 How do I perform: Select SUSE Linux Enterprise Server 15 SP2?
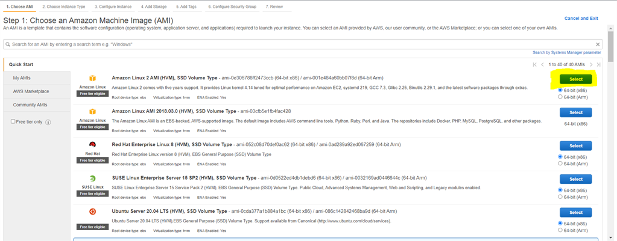(x=575, y=179)
